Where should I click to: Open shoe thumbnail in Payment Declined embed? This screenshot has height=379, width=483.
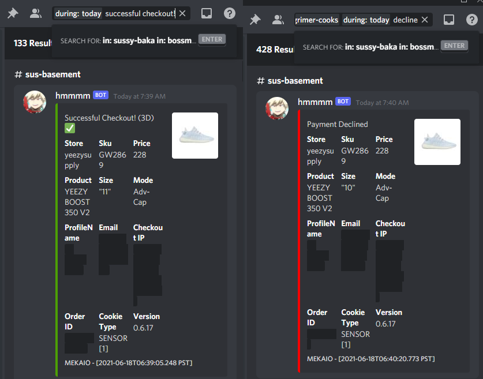437,142
